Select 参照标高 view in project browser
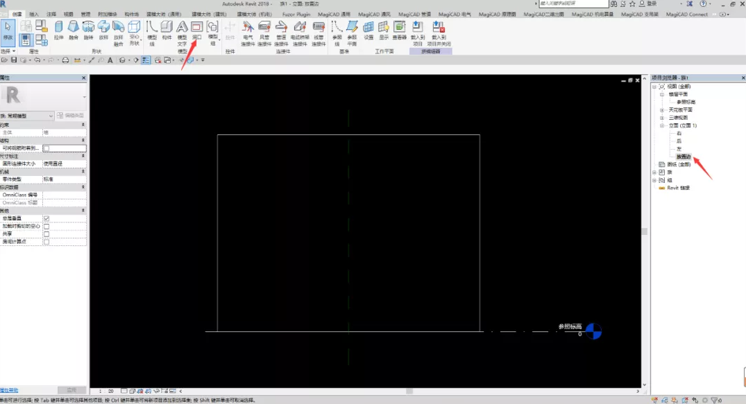 [686, 102]
